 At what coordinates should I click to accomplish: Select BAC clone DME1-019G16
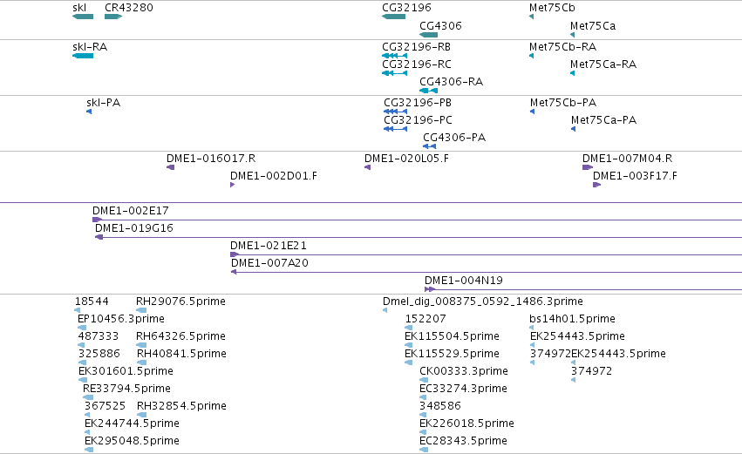(419, 237)
